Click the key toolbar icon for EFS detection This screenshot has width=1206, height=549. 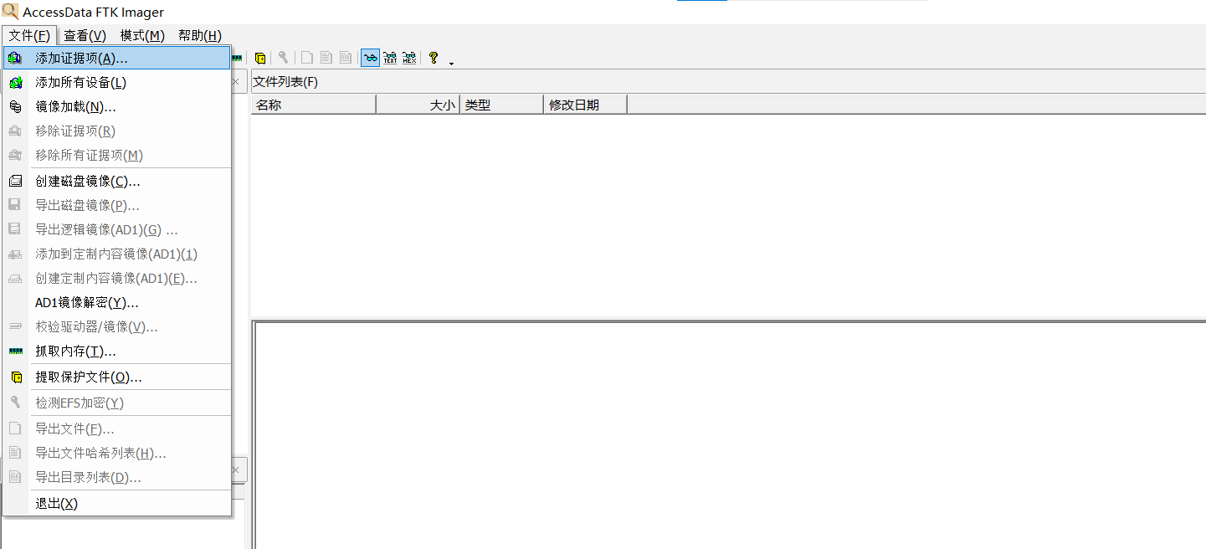click(284, 58)
